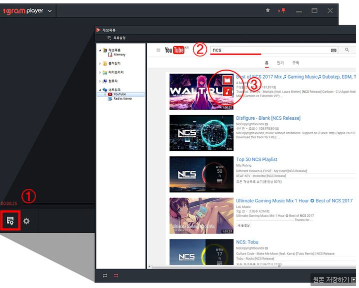359x288 pixels.
Task: Click the video clapperboard icon on first thumbnail
Action: pos(227,80)
